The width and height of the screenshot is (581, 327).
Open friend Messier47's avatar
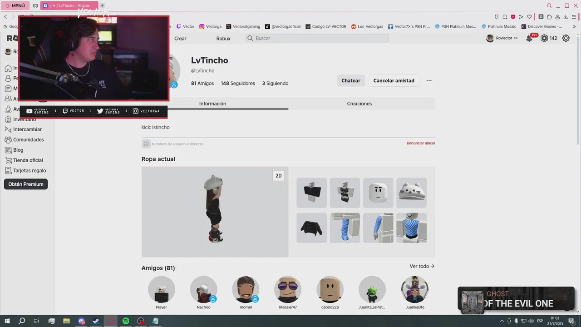288,289
